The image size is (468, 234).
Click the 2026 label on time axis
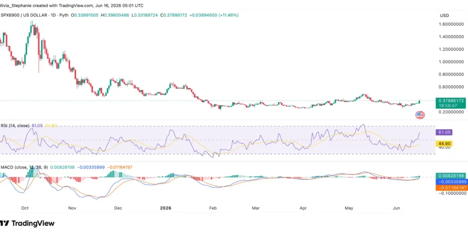pyautogui.click(x=166, y=208)
